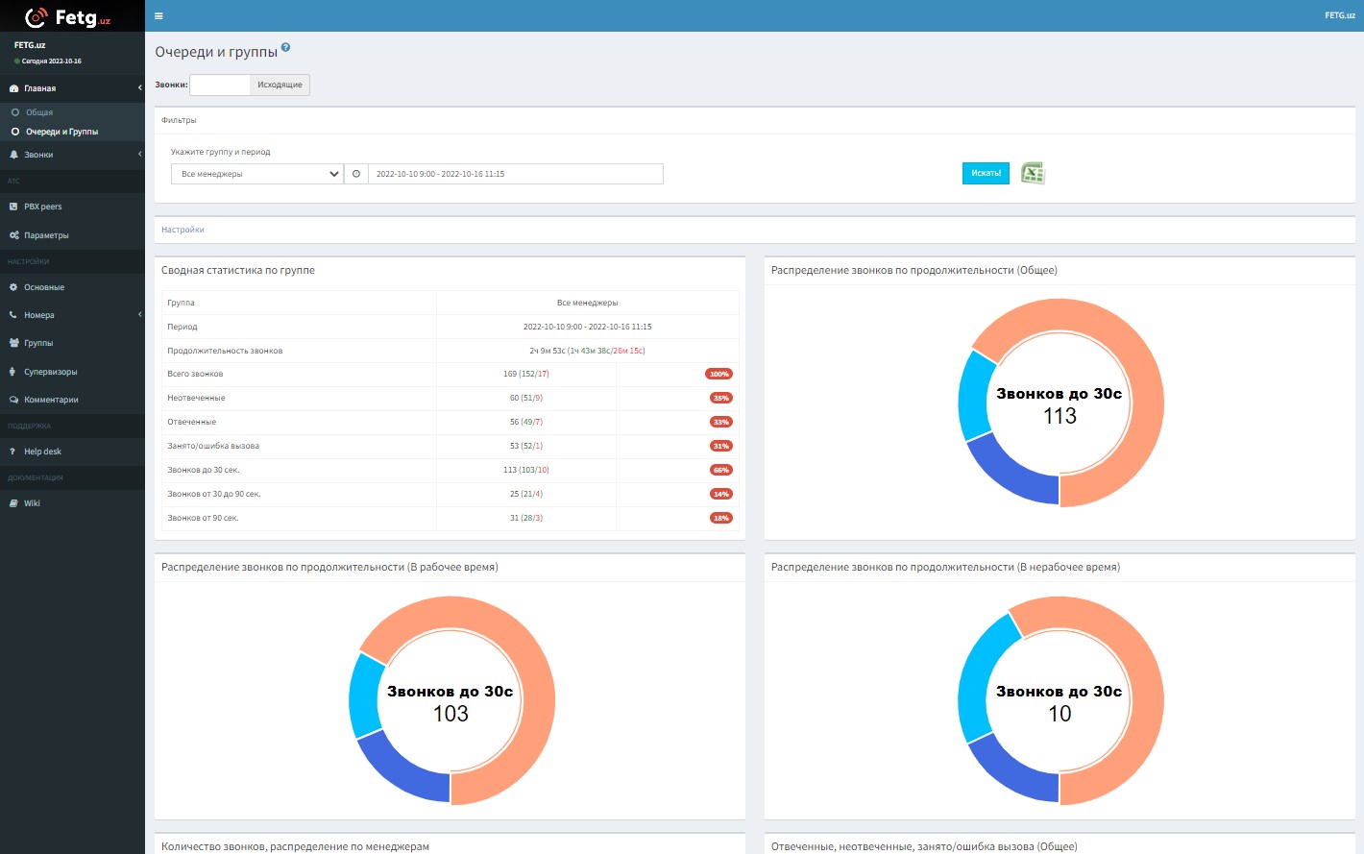Click value 169 (152/17) in Всего звонков
The image size is (1364, 854).
[x=526, y=374]
